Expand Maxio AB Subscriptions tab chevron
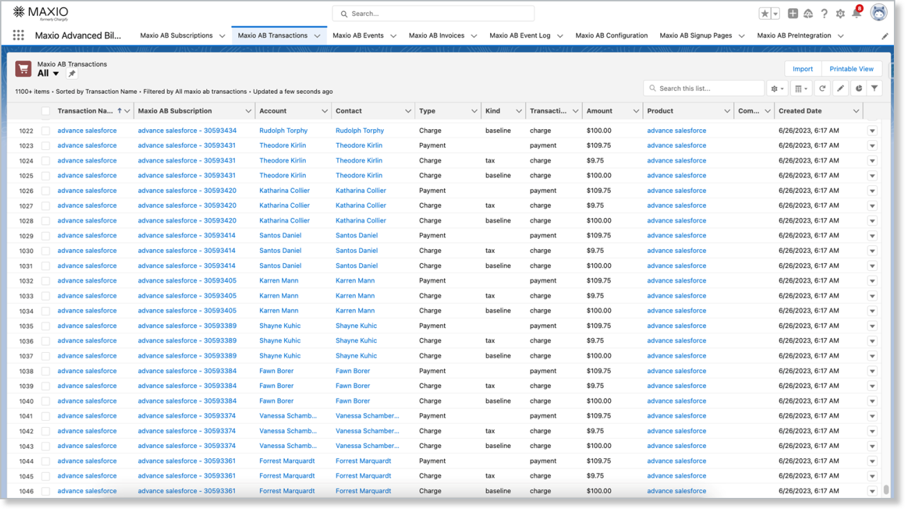Image resolution: width=905 pixels, height=509 pixels. (222, 36)
